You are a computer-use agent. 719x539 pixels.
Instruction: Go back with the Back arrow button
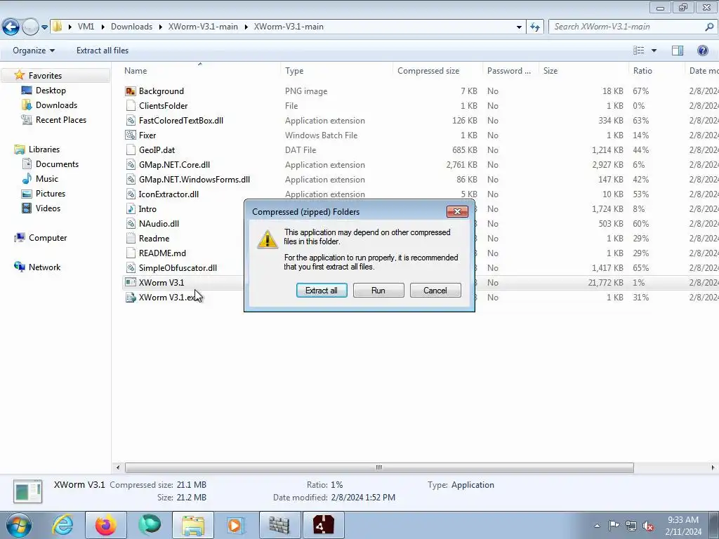(x=11, y=27)
